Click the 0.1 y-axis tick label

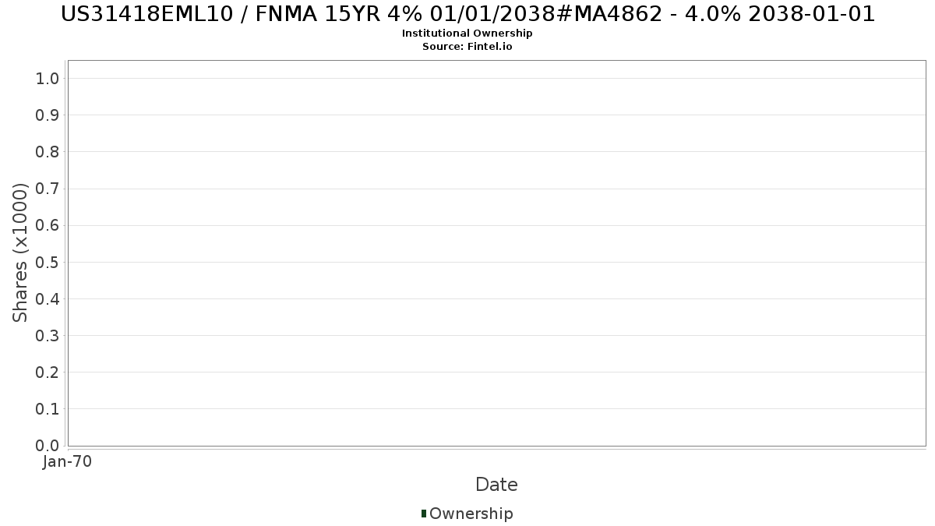48,408
